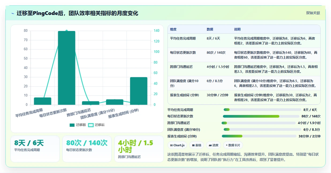Click the 跨部门沟通延迟 progress bar
The height and width of the screenshot is (173, 331).
(x=258, y=123)
